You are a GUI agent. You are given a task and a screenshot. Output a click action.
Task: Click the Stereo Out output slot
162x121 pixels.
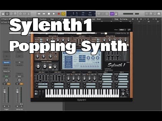click(x=6, y=71)
